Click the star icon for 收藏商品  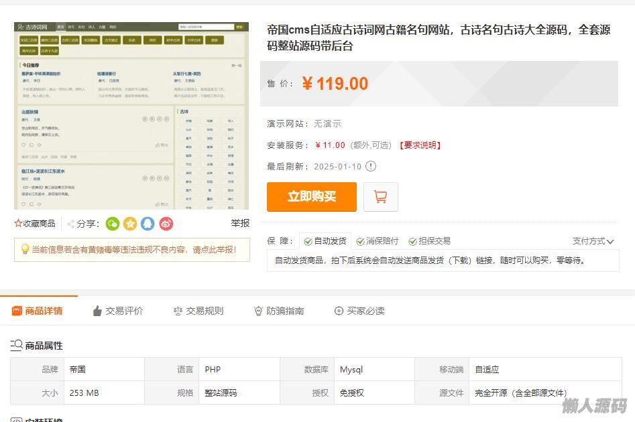tap(19, 224)
